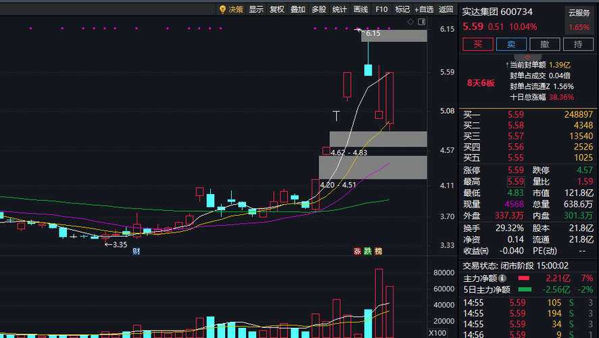Click the 外盘 value 337.3万
The width and height of the screenshot is (599, 338).
click(509, 216)
